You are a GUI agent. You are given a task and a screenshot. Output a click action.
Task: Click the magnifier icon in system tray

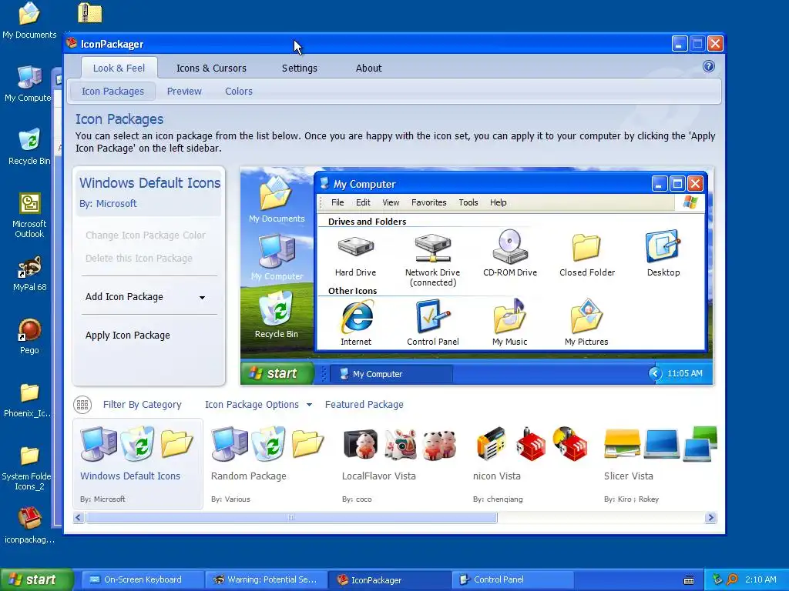pyautogui.click(x=732, y=579)
